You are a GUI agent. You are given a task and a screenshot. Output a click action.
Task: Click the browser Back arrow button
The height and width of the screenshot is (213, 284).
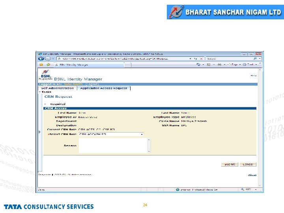point(41,59)
